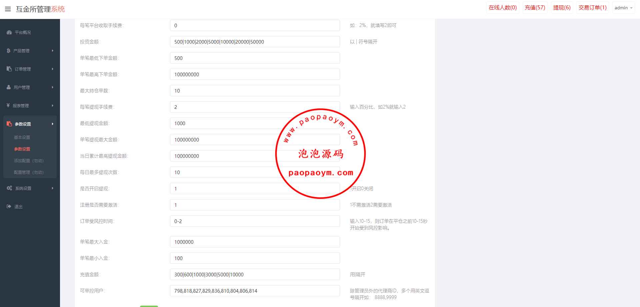The image size is (640, 307).
Task: Click the 投资金额 input field
Action: click(255, 42)
